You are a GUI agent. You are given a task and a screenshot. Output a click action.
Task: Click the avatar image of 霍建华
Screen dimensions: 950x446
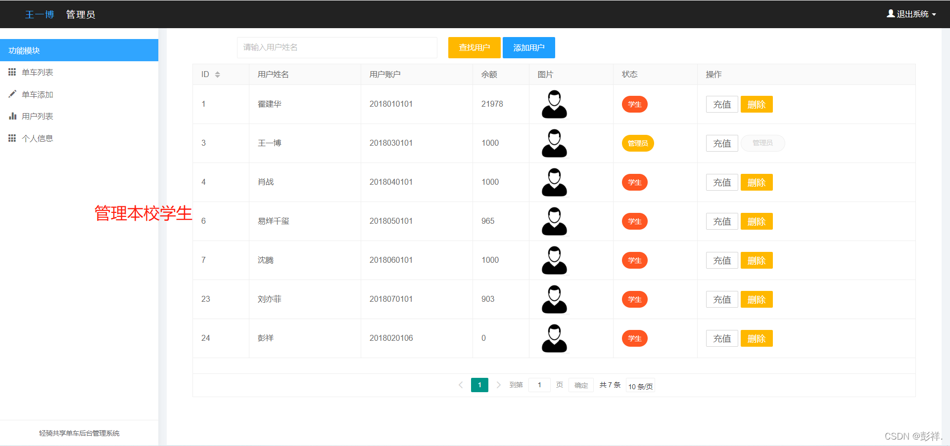554,104
